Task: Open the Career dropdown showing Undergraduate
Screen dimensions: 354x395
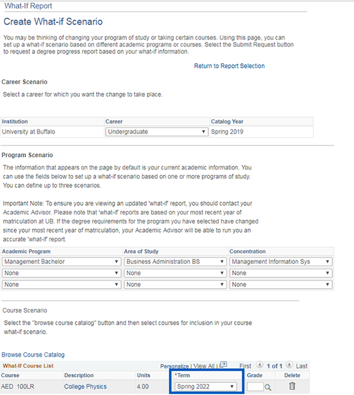Action: point(157,132)
